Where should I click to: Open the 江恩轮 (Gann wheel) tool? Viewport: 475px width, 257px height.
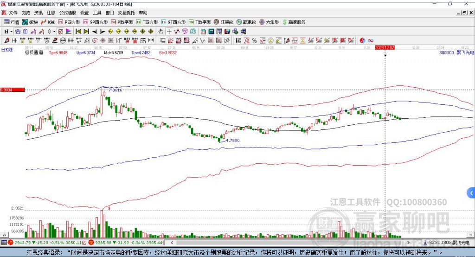coord(224,22)
